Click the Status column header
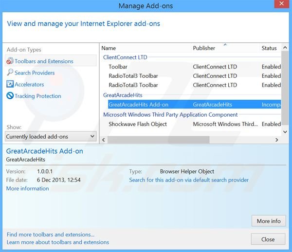Viewport: 292px width, 252px height. coord(269,48)
